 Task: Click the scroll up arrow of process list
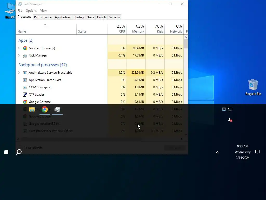186,37
